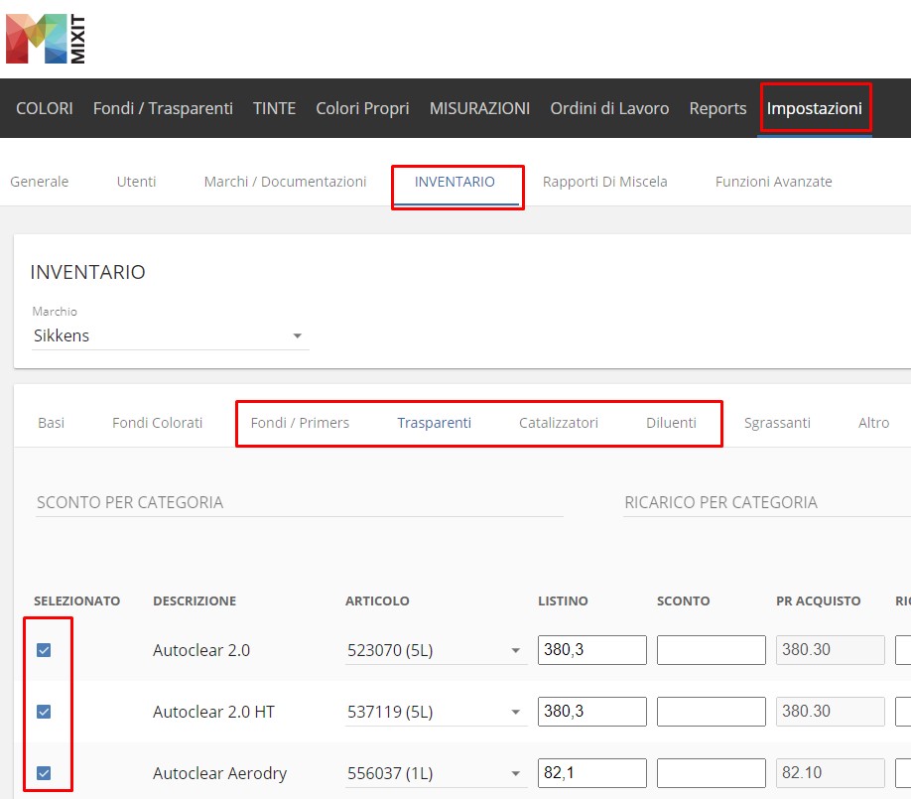Screen dimensions: 911x799
Task: Click the SCONTO PER CATEGORIA field
Action: pos(300,502)
